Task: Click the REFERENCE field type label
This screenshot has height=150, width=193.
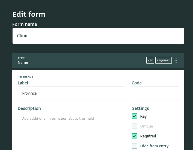Action: (x=25, y=77)
